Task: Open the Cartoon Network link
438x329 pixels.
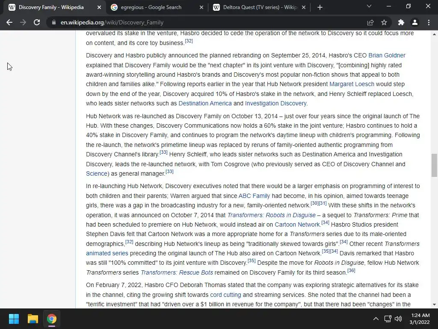Action: click(x=297, y=224)
